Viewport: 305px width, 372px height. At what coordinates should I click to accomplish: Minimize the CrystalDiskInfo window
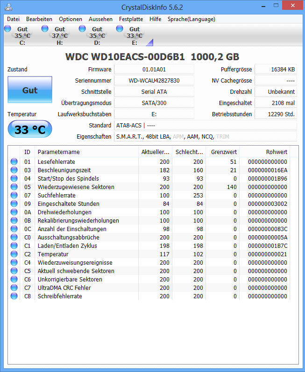pyautogui.click(x=263, y=7)
